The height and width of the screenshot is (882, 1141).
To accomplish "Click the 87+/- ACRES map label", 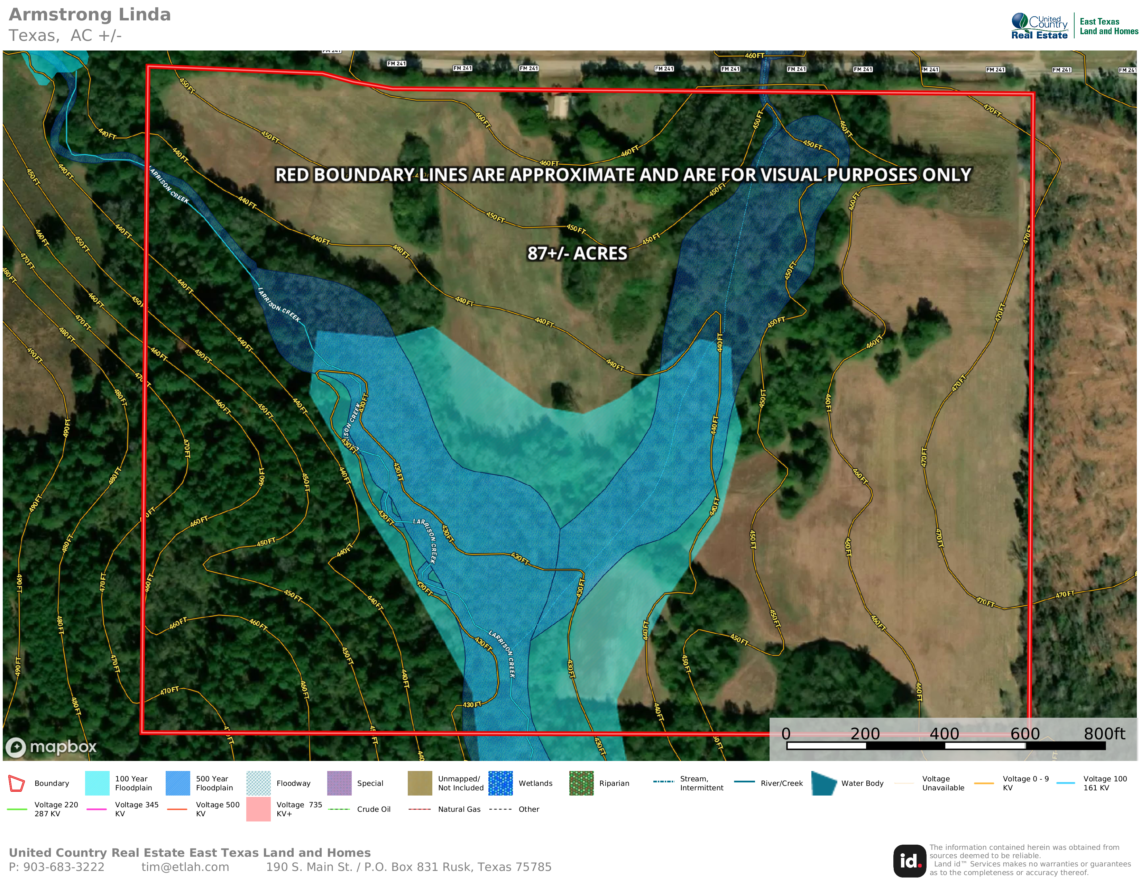I will (x=577, y=254).
